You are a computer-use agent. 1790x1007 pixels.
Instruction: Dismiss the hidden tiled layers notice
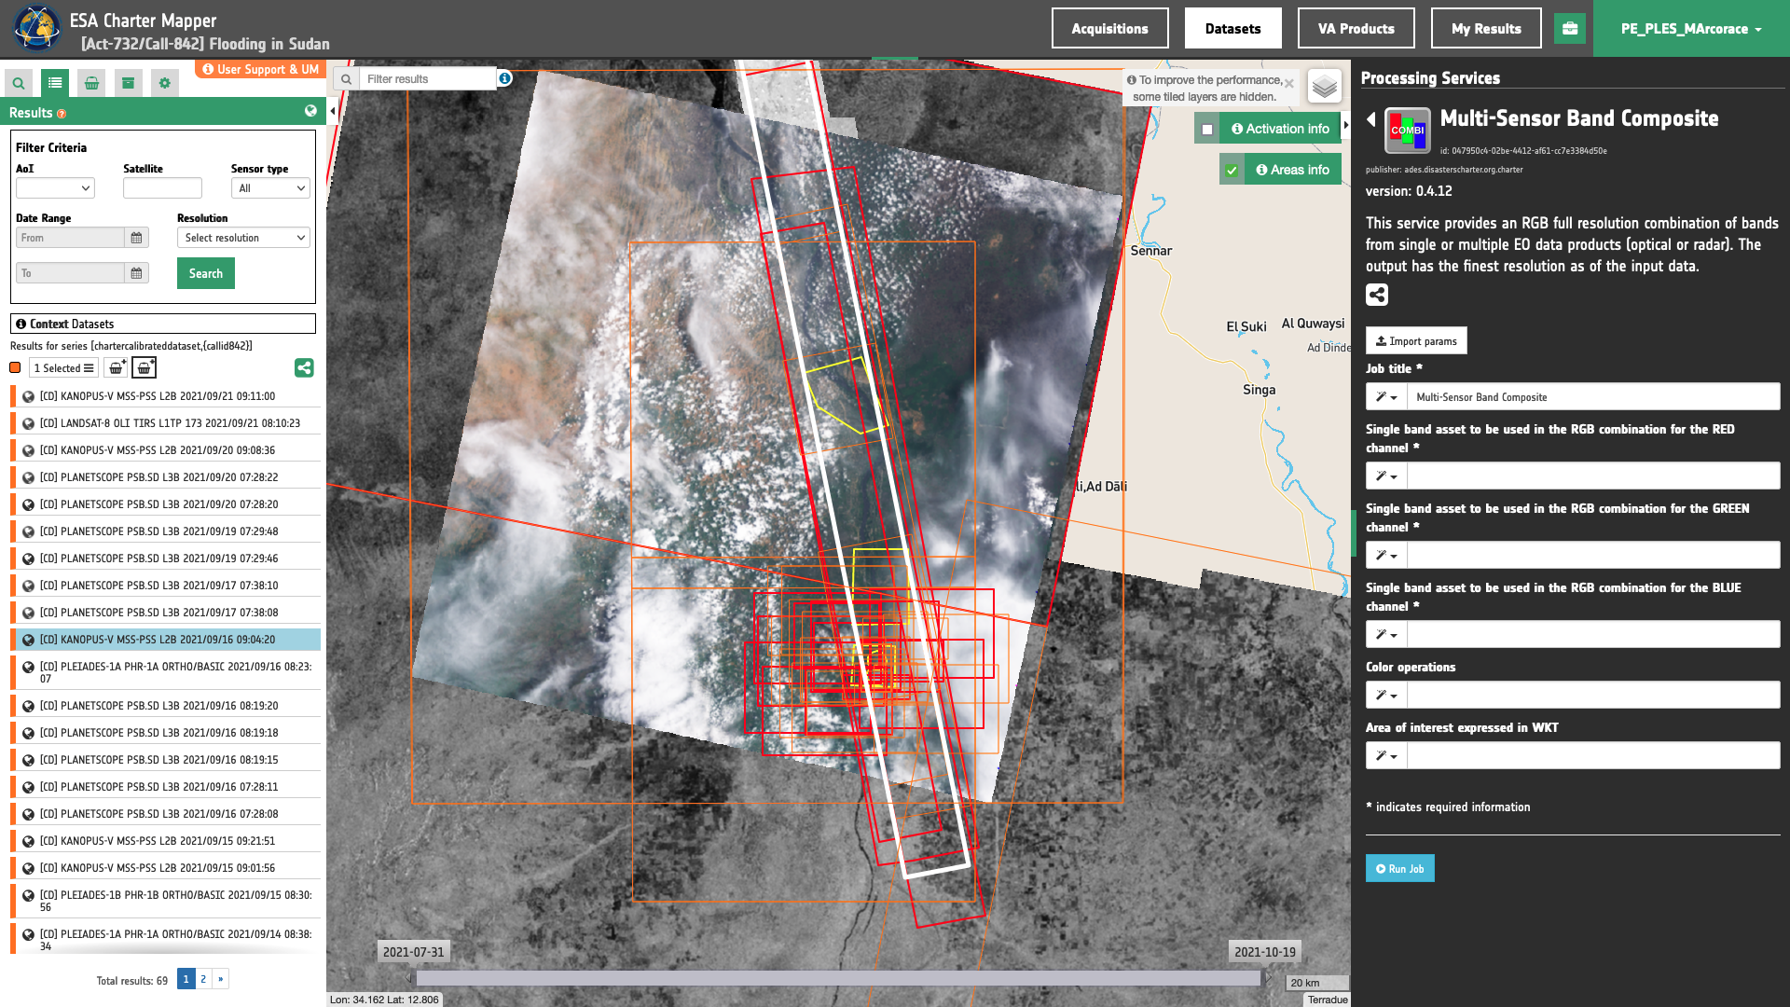coord(1288,84)
